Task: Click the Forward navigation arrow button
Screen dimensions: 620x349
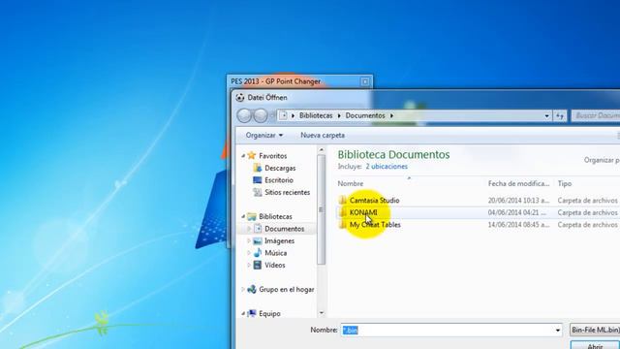Action: 261,115
